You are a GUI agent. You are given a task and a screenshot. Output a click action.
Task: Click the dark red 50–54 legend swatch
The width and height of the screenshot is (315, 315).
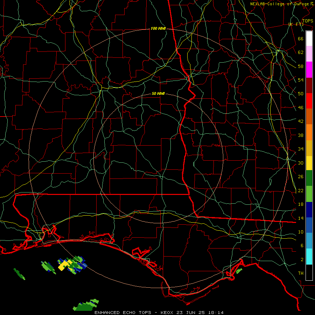tap(309, 85)
